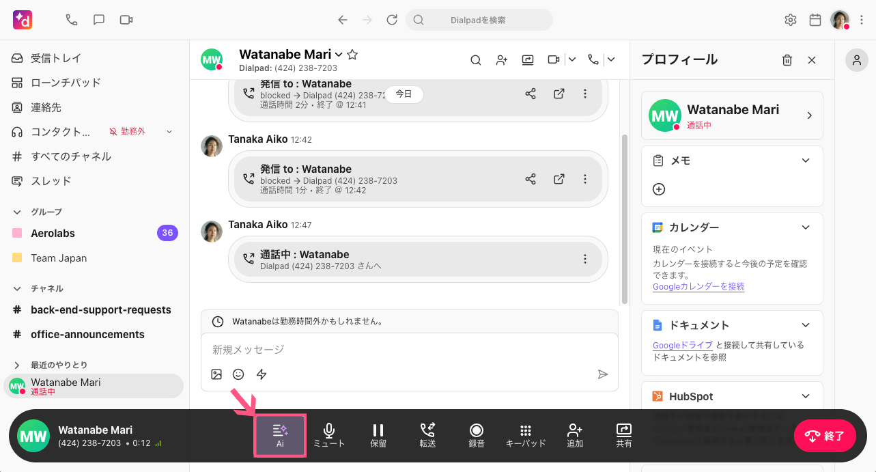End the call with 終了 button
This screenshot has height=472, width=876.
[x=825, y=436]
